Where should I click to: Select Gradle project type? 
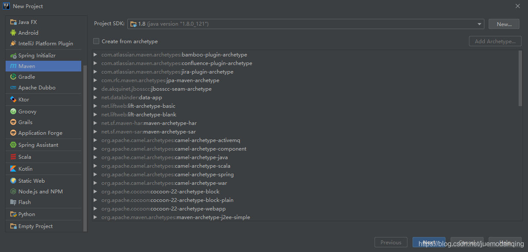click(x=43, y=77)
